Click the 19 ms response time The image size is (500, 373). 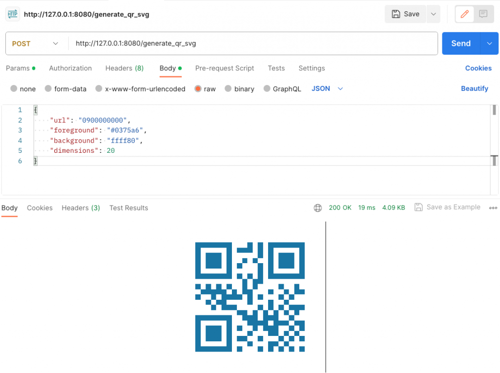(367, 208)
